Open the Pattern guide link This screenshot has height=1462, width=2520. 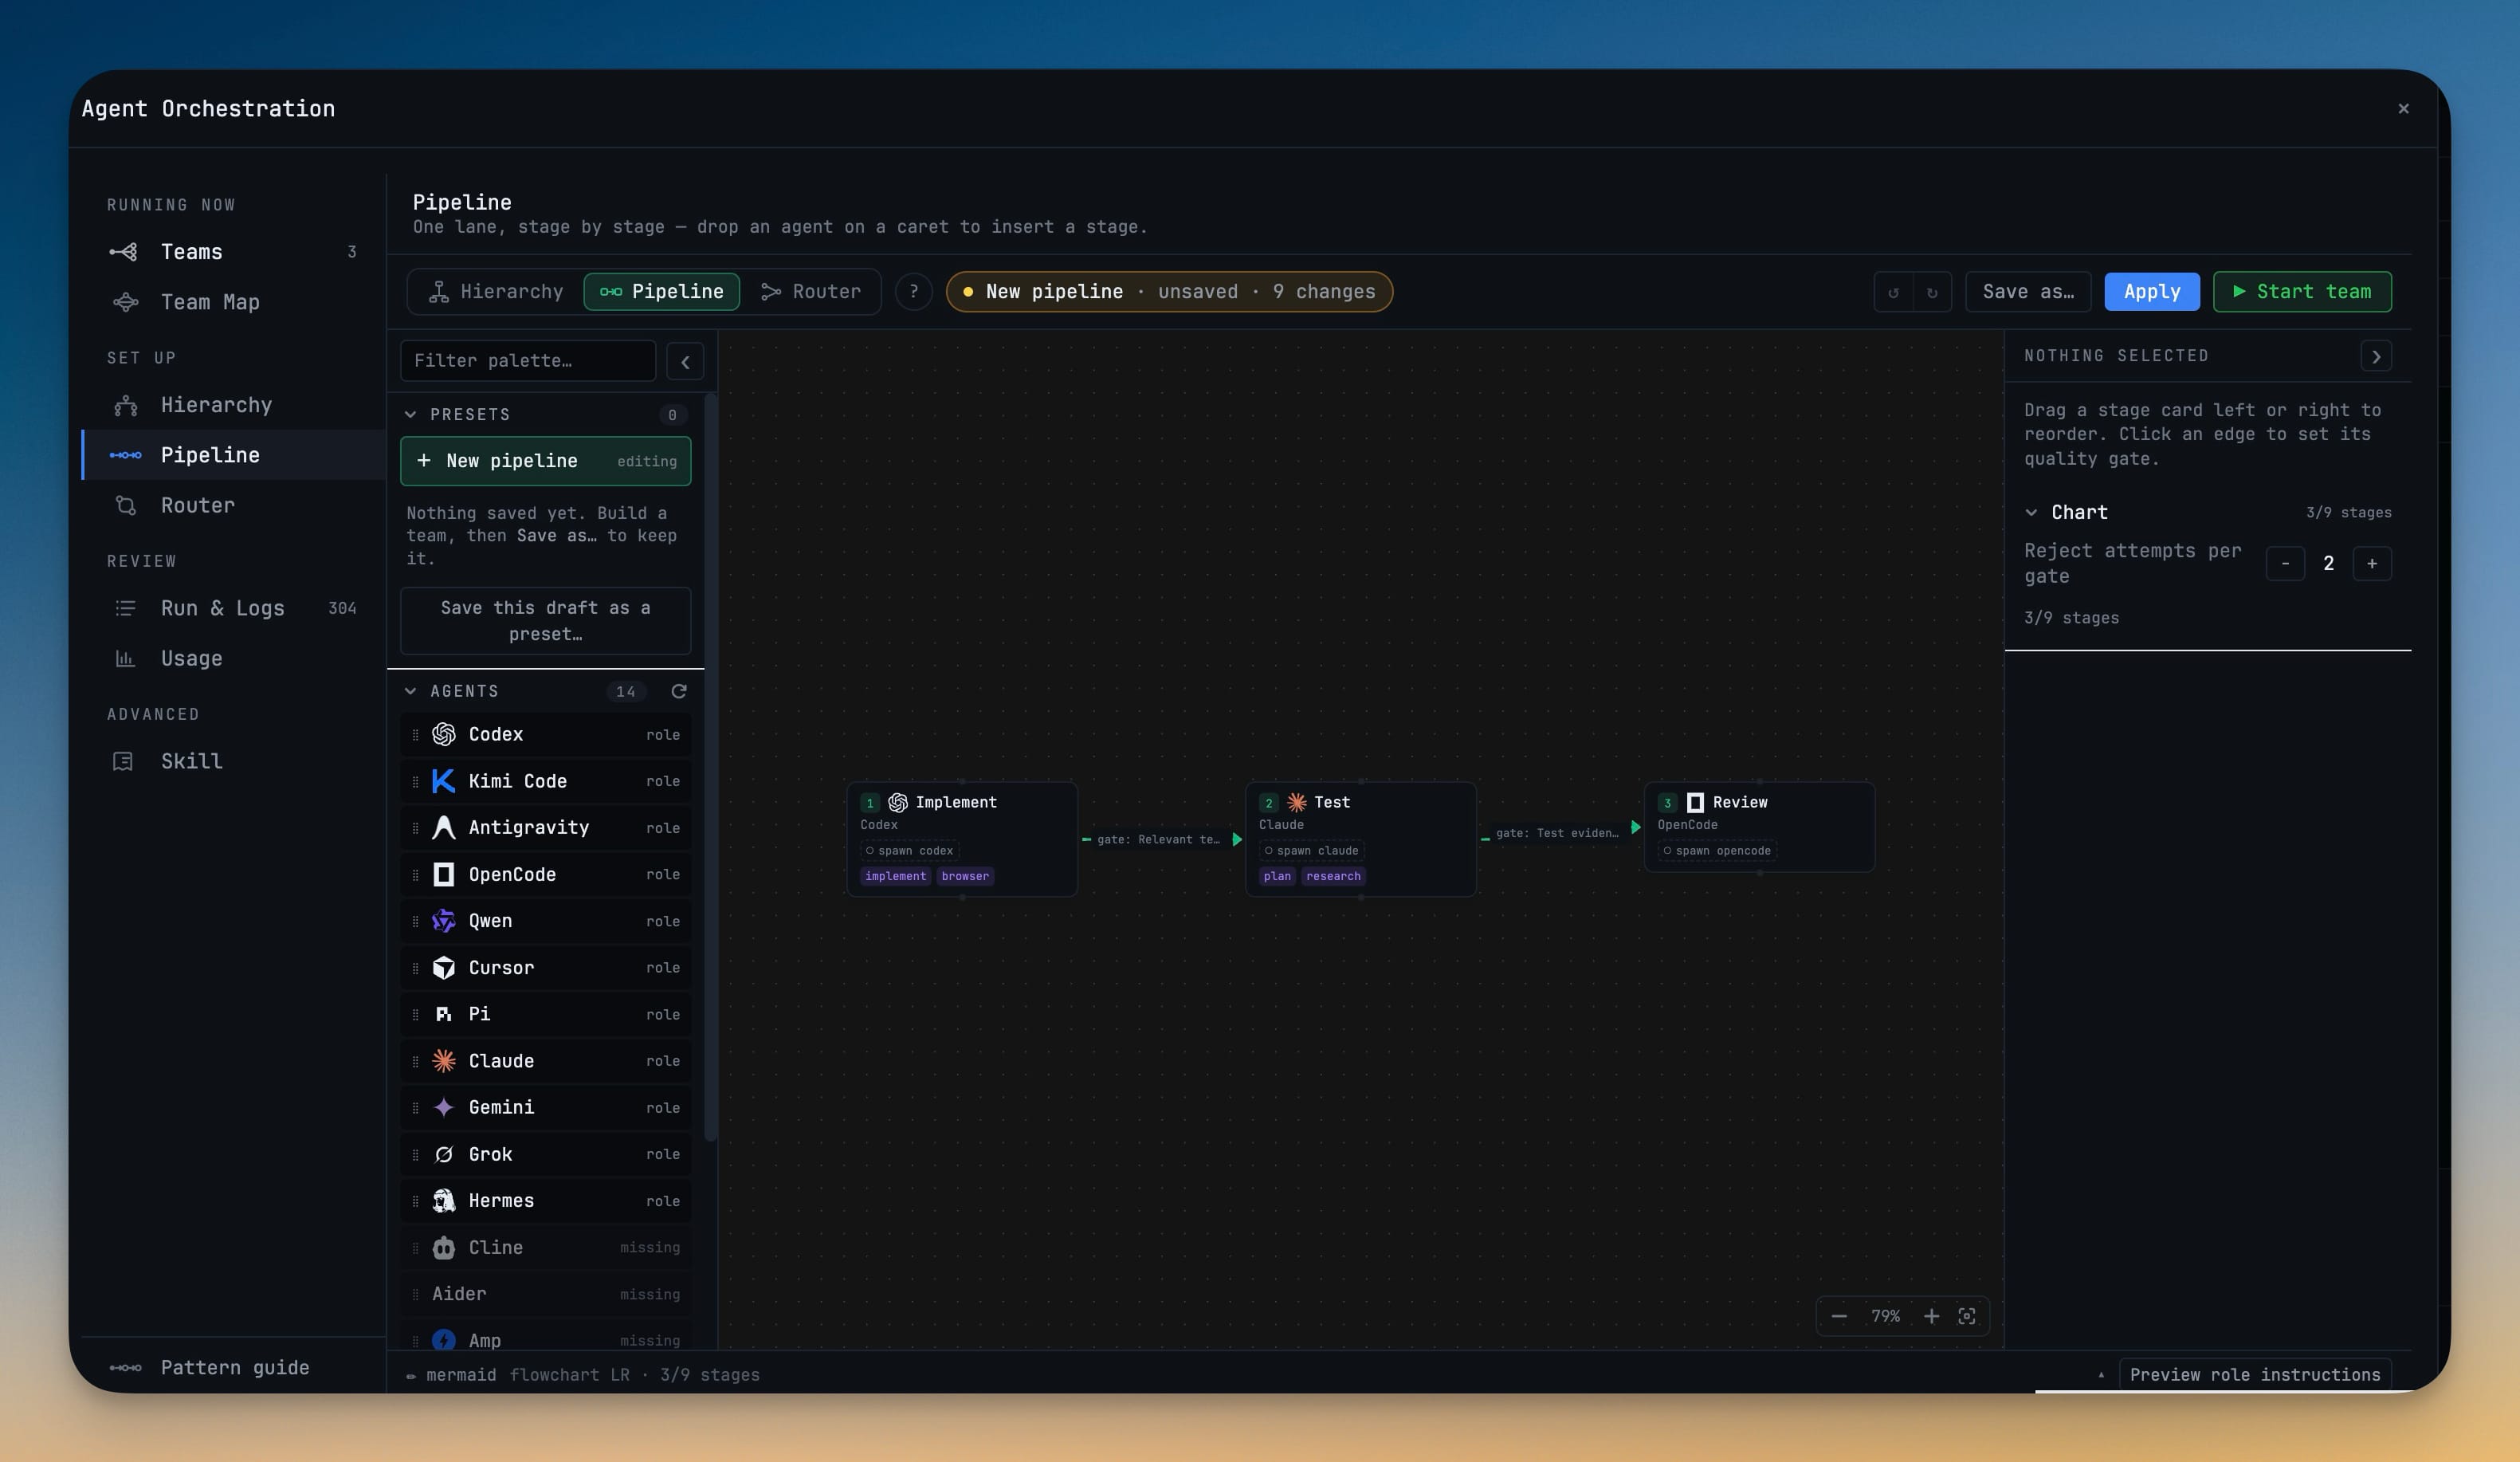coord(235,1368)
